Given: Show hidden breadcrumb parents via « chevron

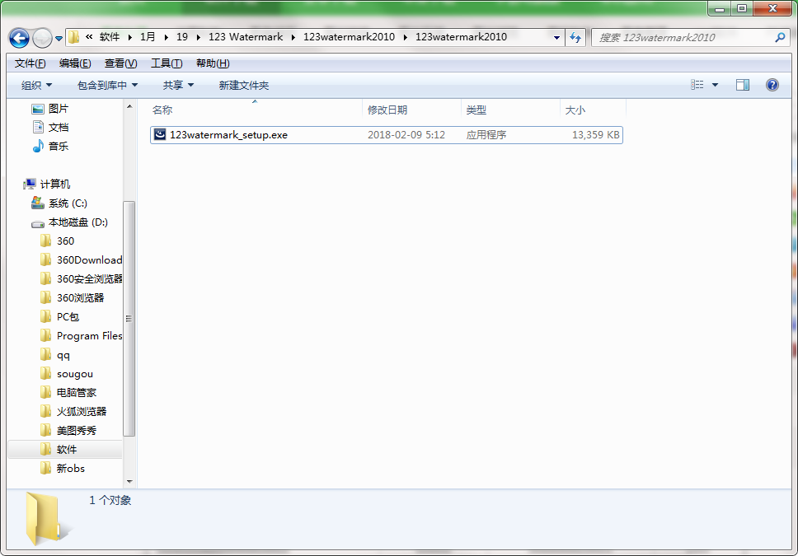Looking at the screenshot, I should pos(89,36).
